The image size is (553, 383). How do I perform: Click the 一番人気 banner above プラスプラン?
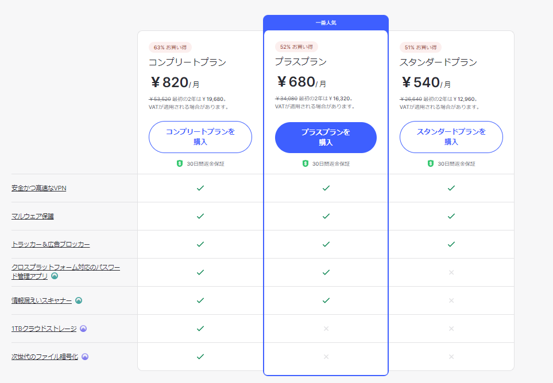[x=326, y=23]
